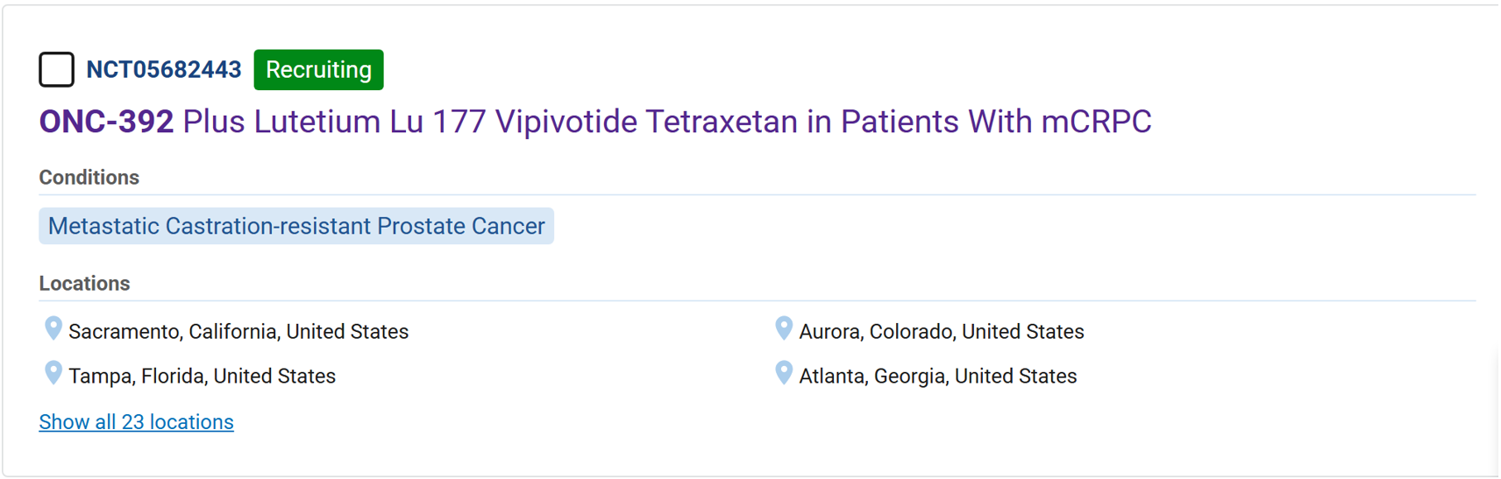Click the map pin icon beside Tampa
This screenshot has height=479, width=1501.
tap(53, 373)
